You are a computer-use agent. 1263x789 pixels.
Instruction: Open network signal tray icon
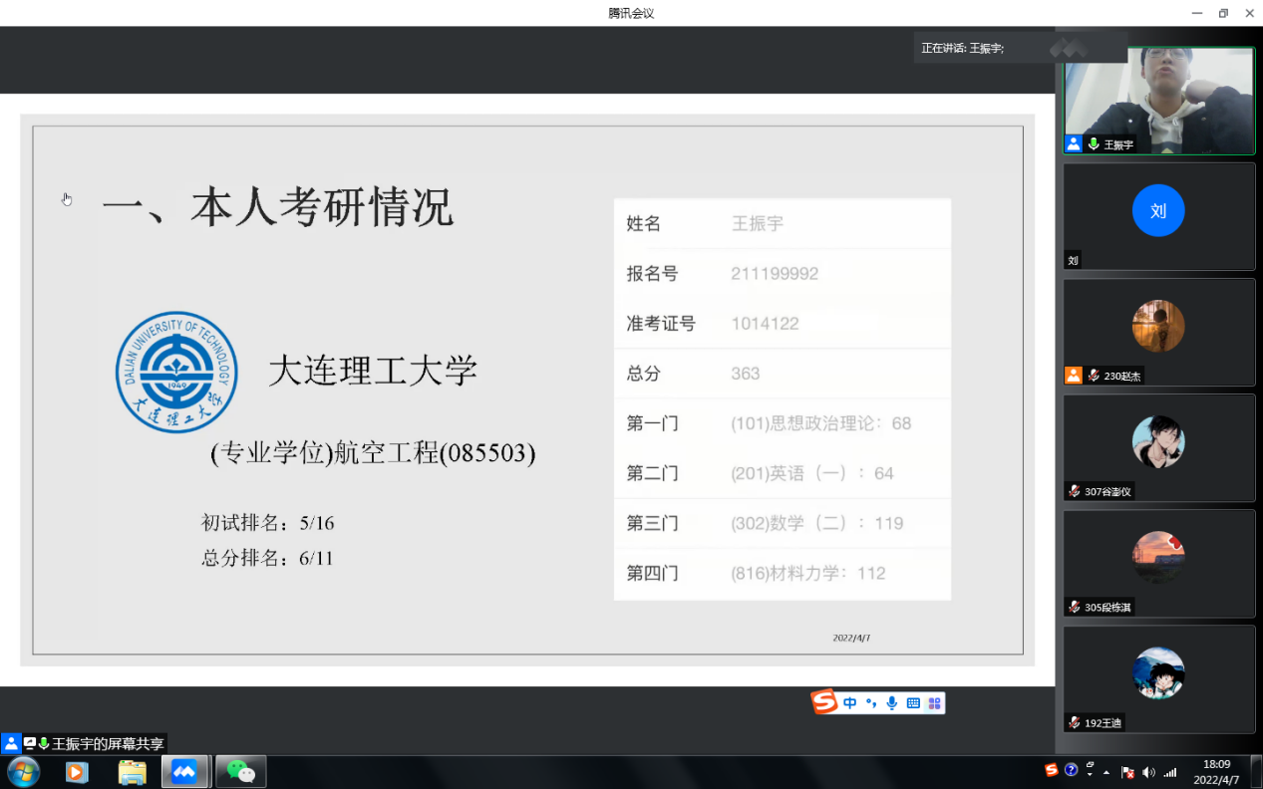click(1170, 772)
